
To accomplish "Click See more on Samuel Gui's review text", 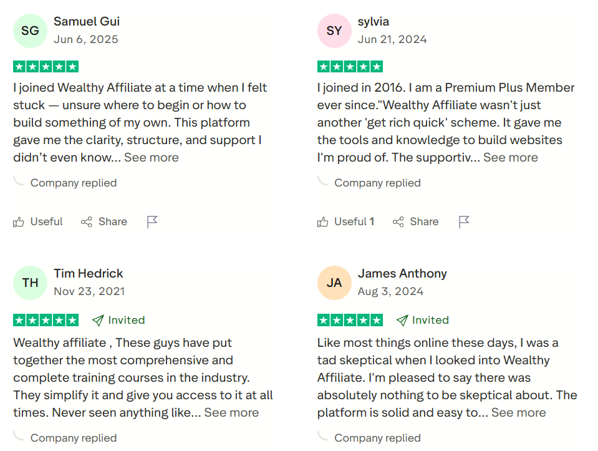I will 151,157.
